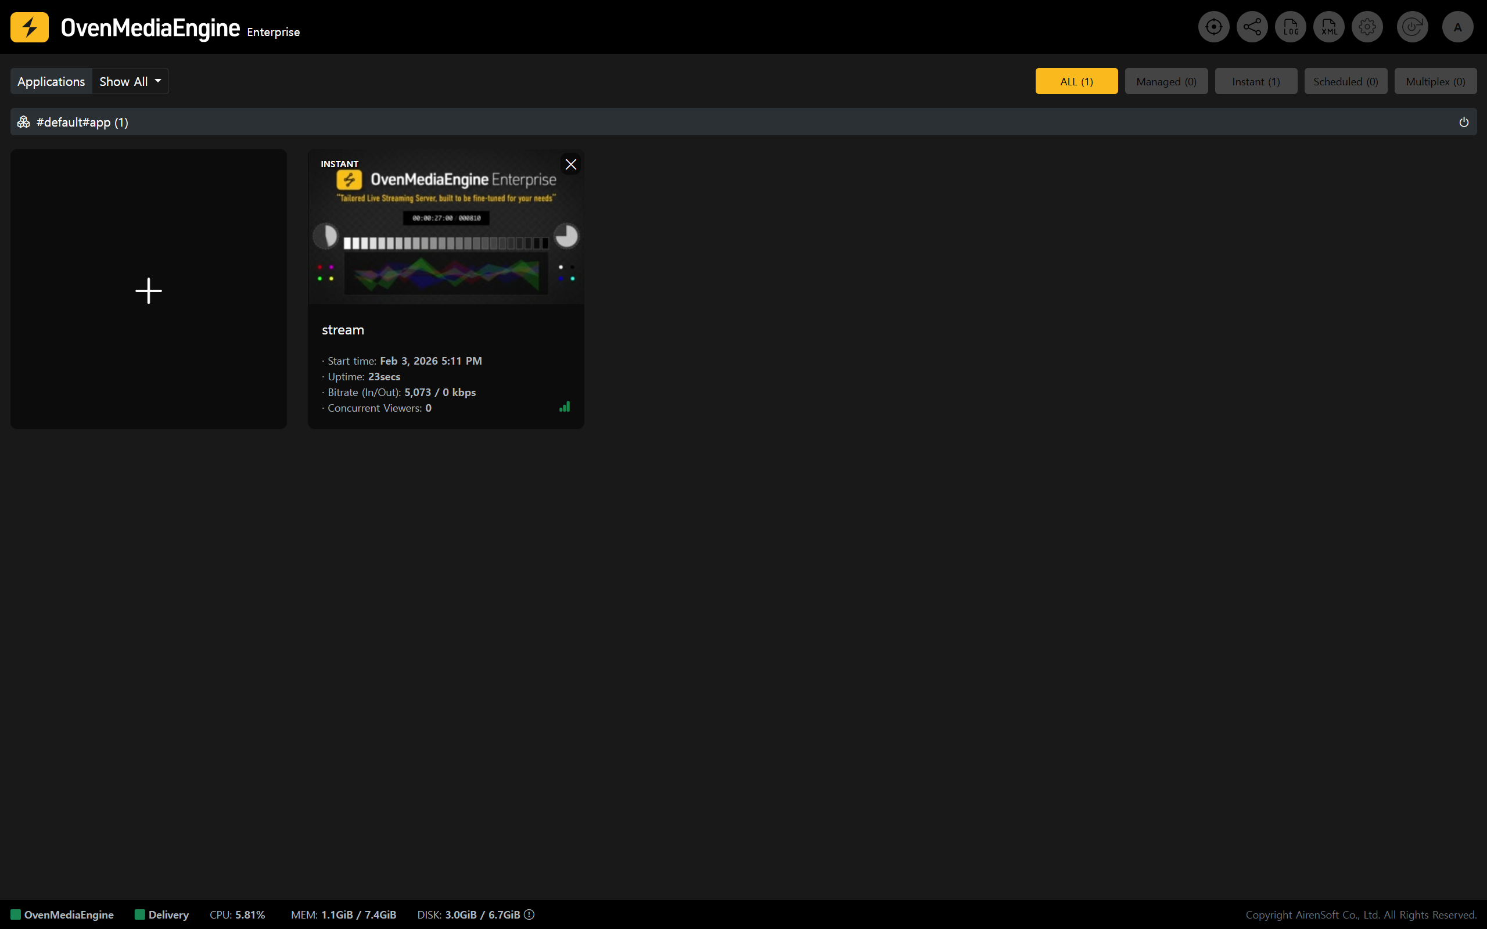Image resolution: width=1487 pixels, height=929 pixels.
Task: Click the restart power icon in header
Action: pos(1411,27)
